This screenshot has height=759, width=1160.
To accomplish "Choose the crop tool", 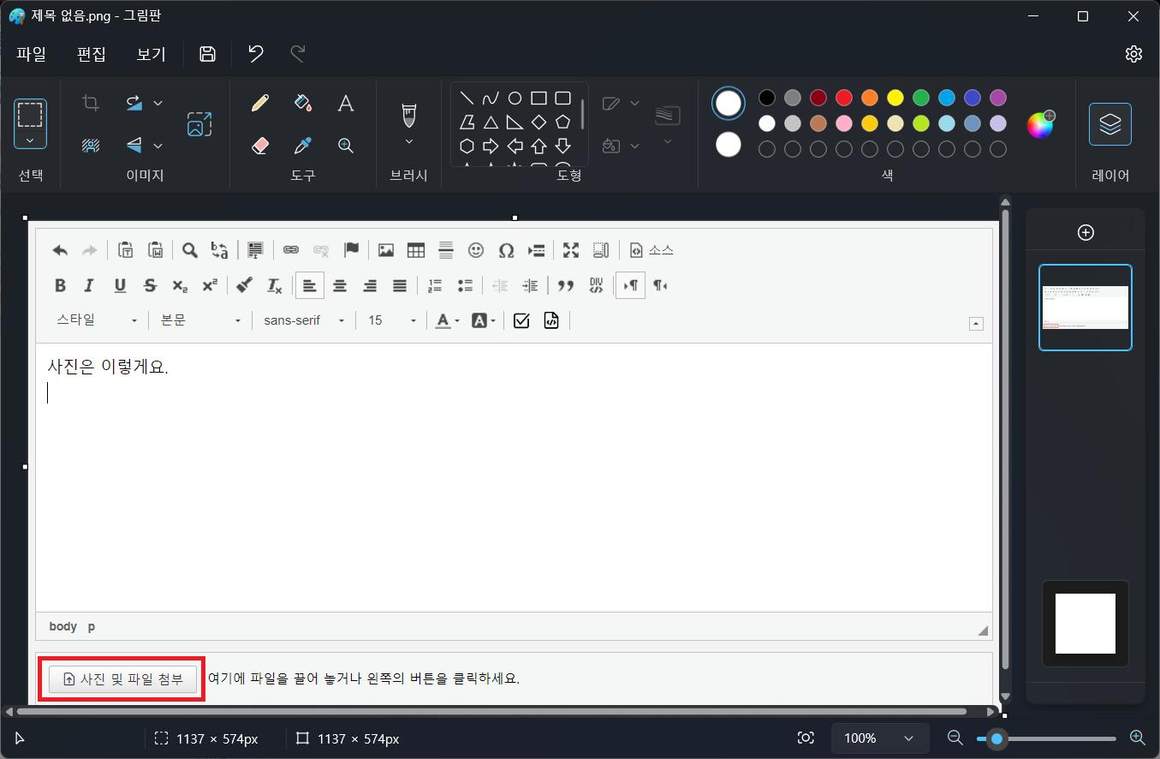I will (x=91, y=104).
